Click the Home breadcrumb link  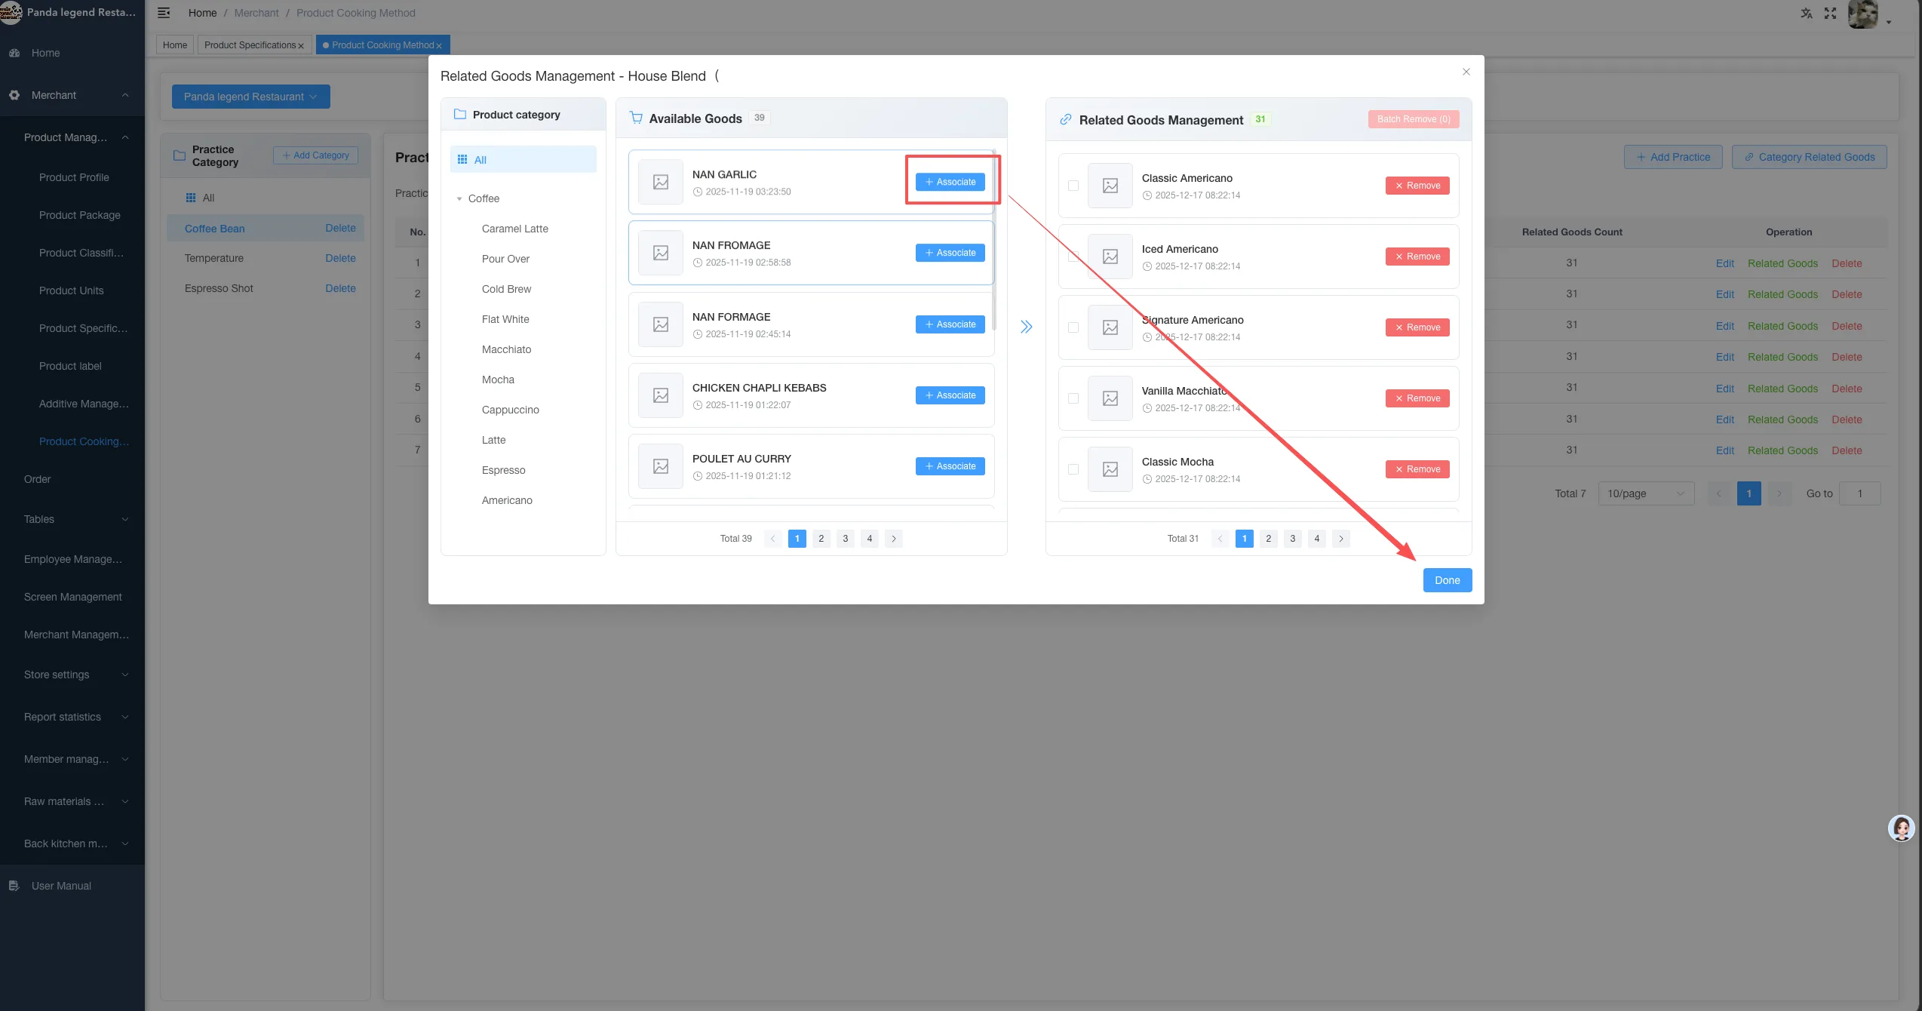(x=202, y=13)
